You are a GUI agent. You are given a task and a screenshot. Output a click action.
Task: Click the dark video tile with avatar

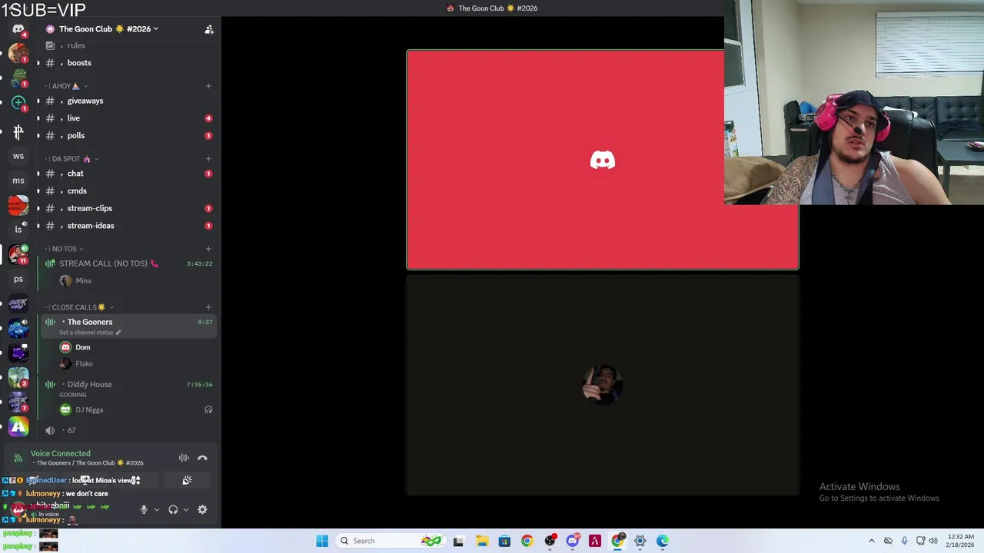coord(603,385)
